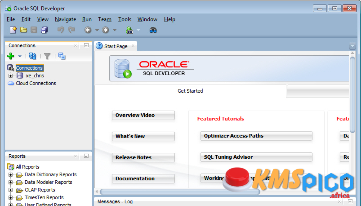
Task: Click the Save All icon
Action: click(x=45, y=30)
